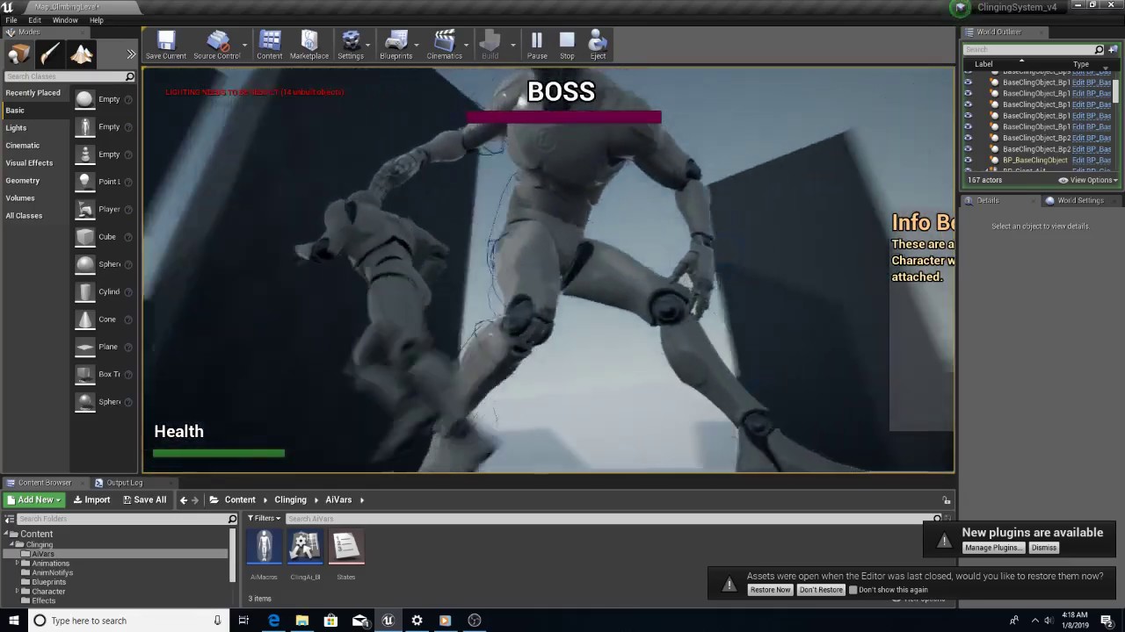Click the Cone primitive icon
Image resolution: width=1125 pixels, height=632 pixels.
tap(84, 320)
